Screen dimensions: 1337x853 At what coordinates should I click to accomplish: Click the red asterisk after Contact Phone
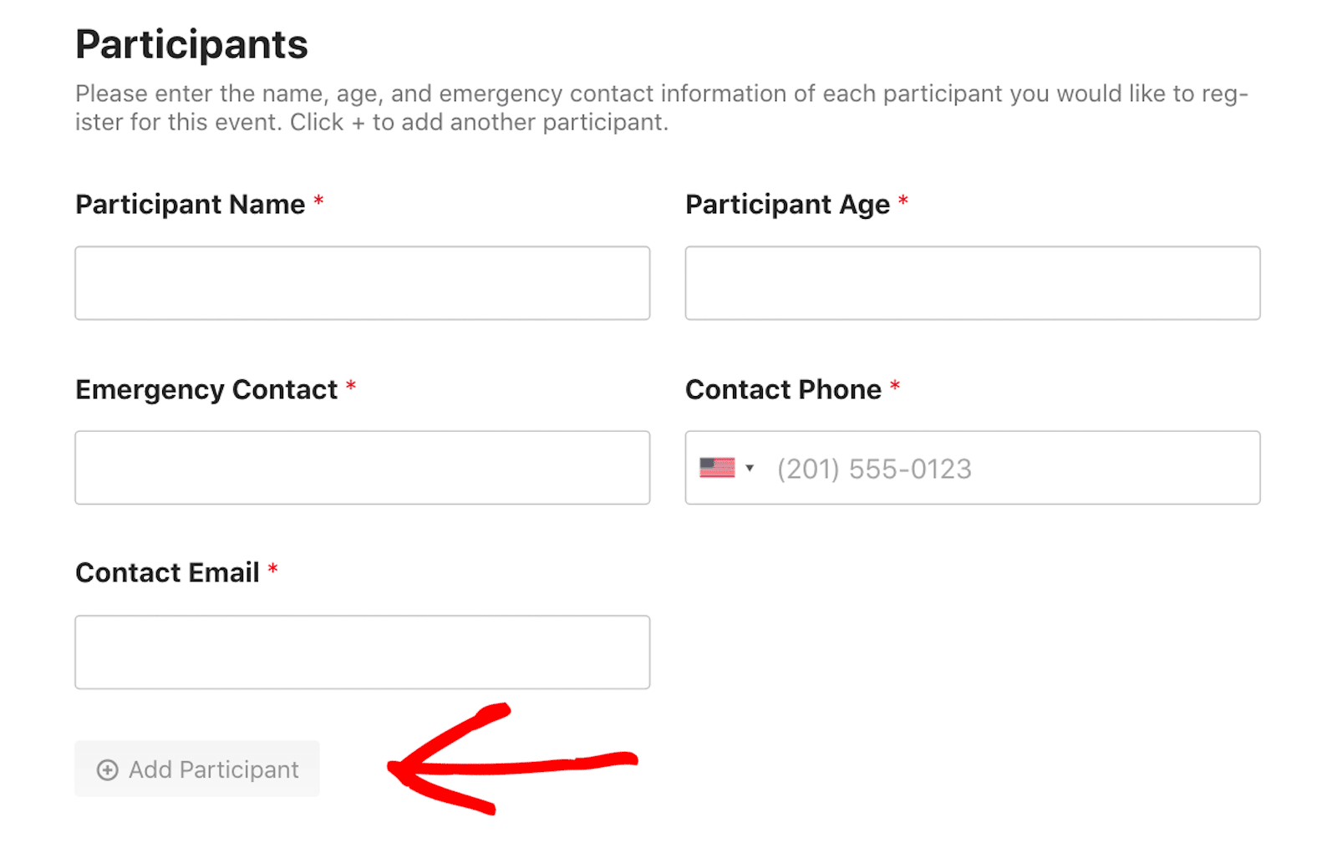point(895,385)
